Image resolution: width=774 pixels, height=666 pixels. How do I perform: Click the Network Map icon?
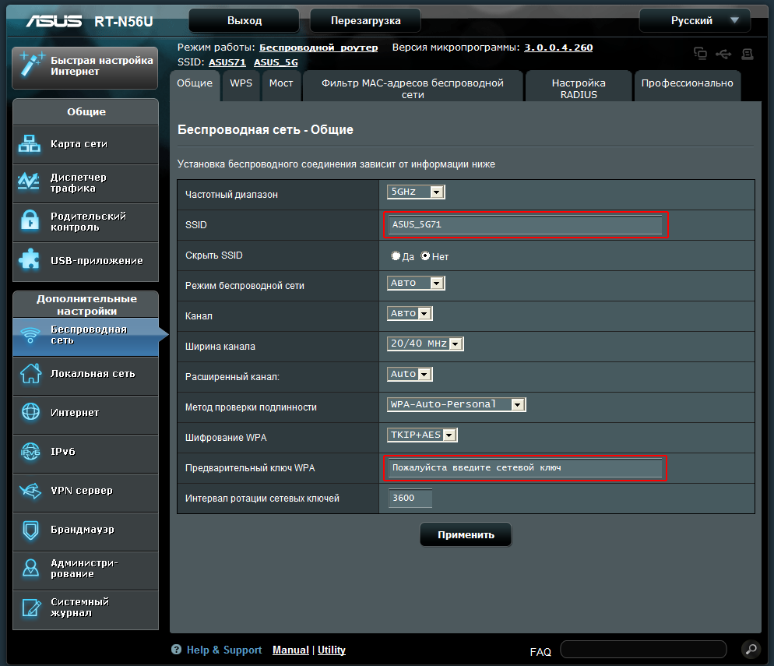29,143
